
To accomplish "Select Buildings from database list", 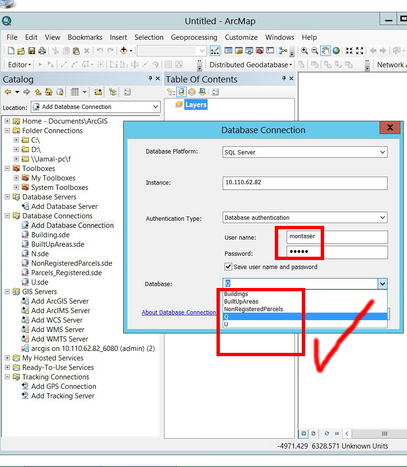I will coord(305,294).
